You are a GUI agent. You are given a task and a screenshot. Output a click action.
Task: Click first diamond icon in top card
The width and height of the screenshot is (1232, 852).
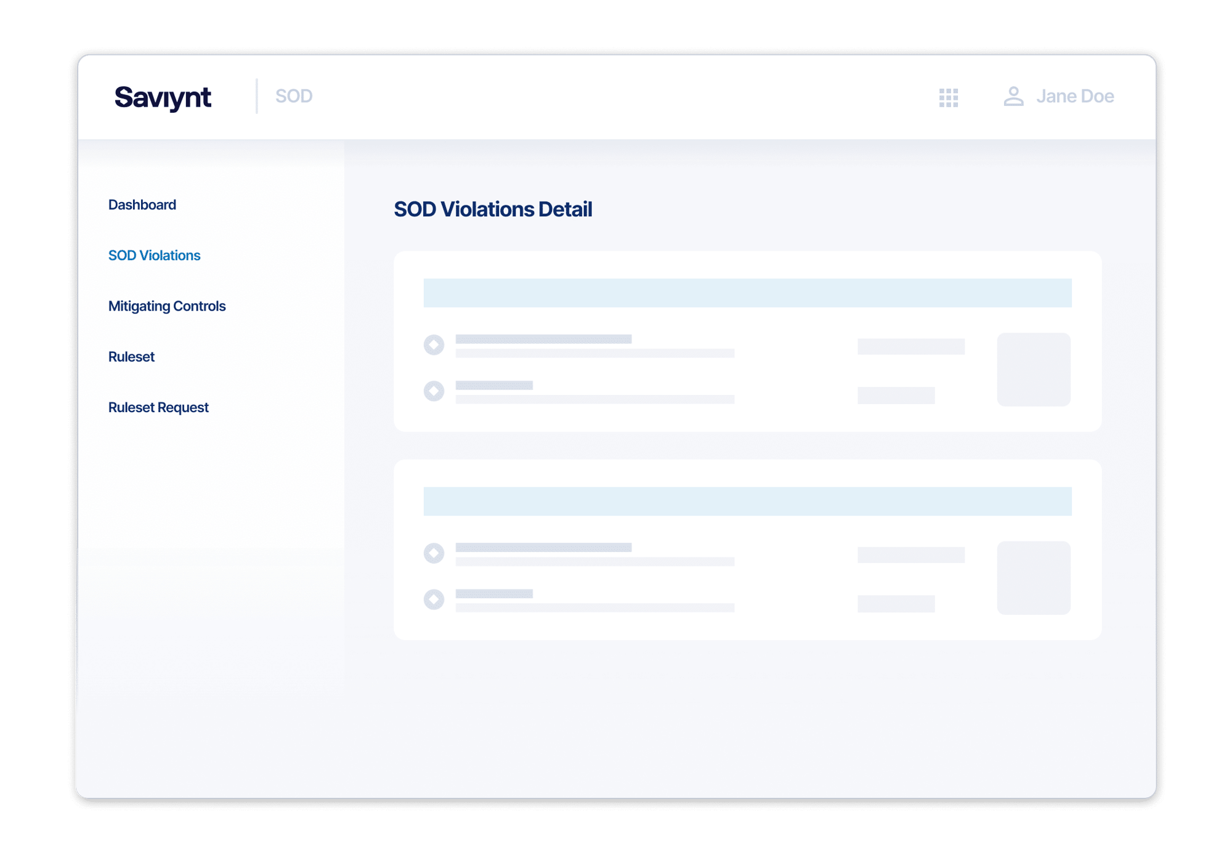(x=434, y=344)
